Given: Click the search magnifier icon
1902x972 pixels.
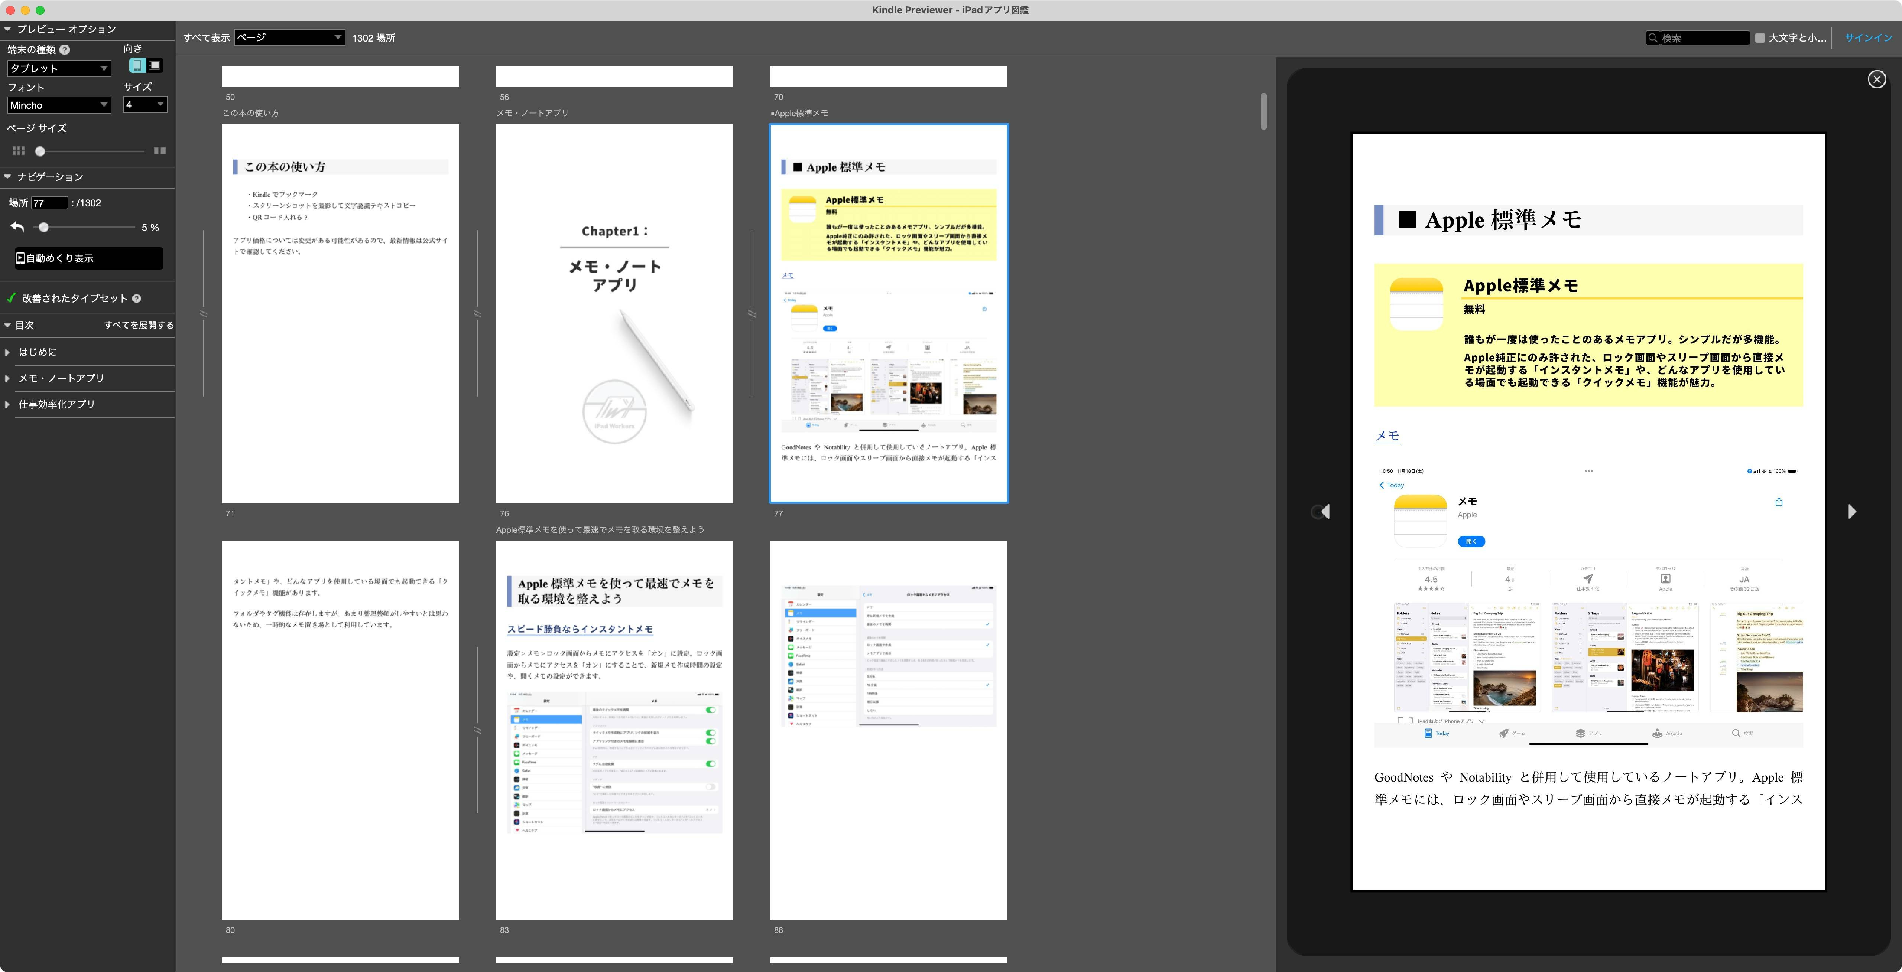Looking at the screenshot, I should [x=1653, y=37].
